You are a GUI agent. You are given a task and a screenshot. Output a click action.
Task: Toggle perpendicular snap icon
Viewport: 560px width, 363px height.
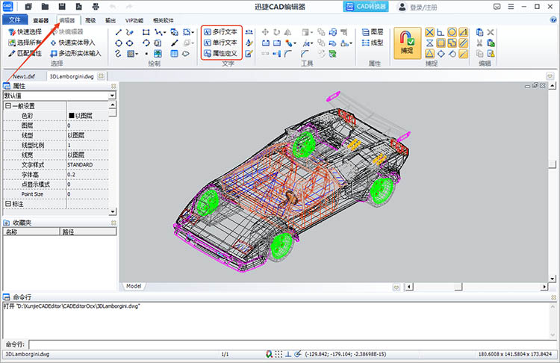(441, 33)
